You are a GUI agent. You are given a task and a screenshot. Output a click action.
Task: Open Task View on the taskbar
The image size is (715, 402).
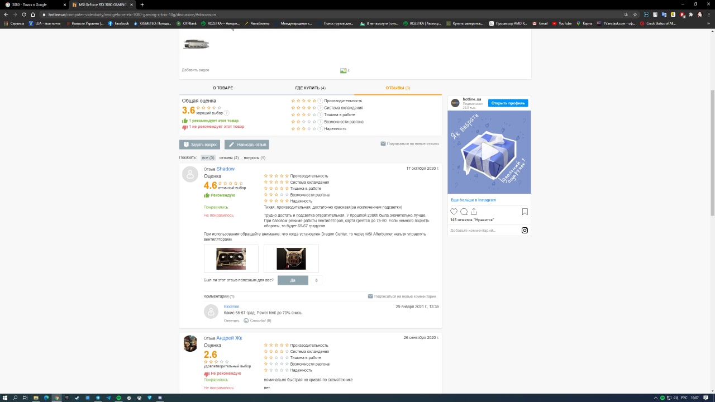click(25, 398)
